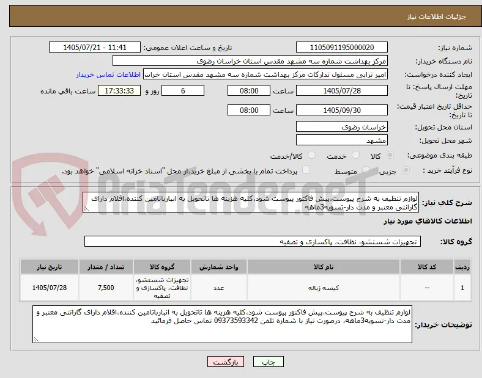Click the تاریخ نیاز column header
482x378 pixels.
click(x=49, y=267)
